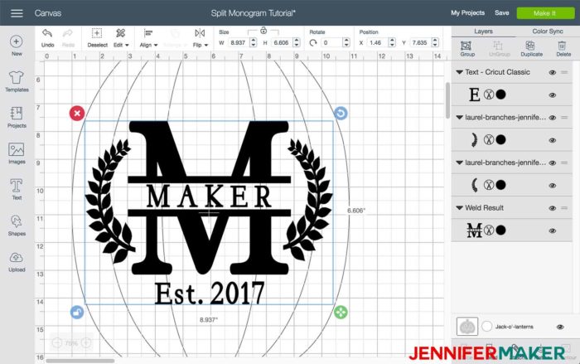The width and height of the screenshot is (580, 364).
Task: Click the green Make It button
Action: point(545,13)
